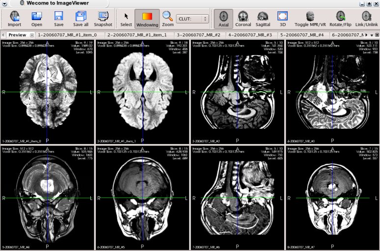Click the Import toolbar icon
The height and width of the screenshot is (251, 380).
click(14, 19)
